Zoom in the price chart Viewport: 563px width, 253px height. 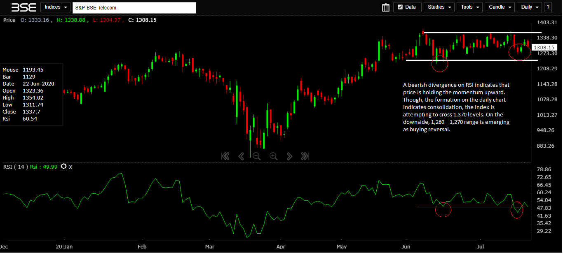tap(273, 156)
